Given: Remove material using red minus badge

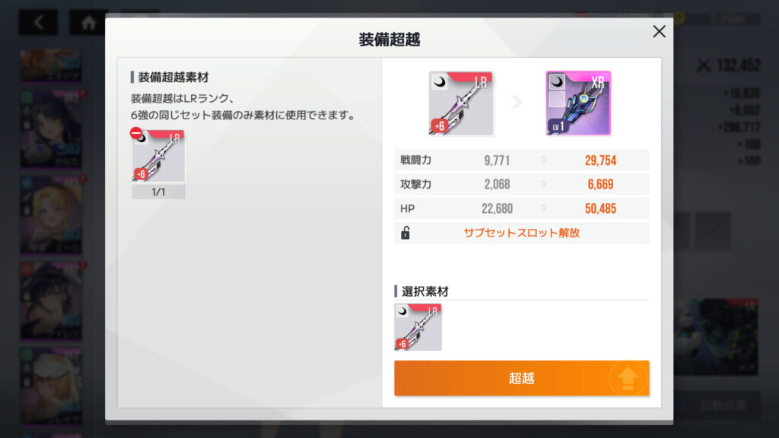Looking at the screenshot, I should tap(135, 133).
